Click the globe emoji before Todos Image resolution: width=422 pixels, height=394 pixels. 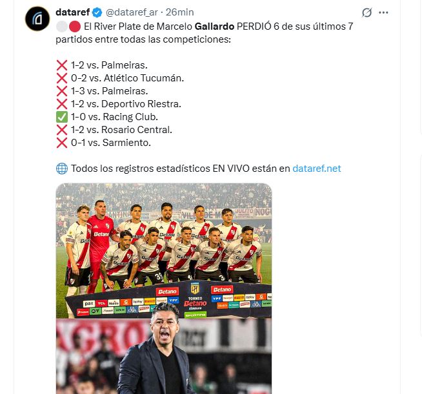62,169
